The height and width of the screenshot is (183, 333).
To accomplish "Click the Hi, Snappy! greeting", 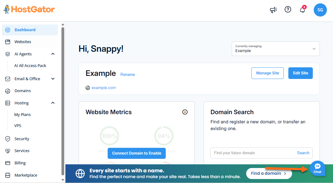I will (x=101, y=49).
